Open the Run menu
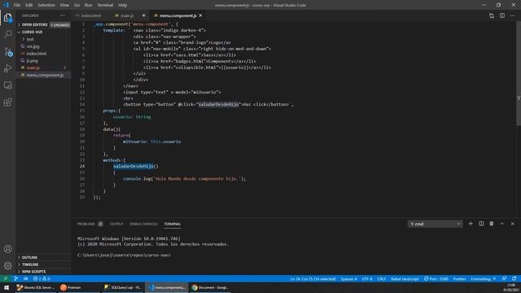Viewport: 521px width, 293px height. [89, 5]
